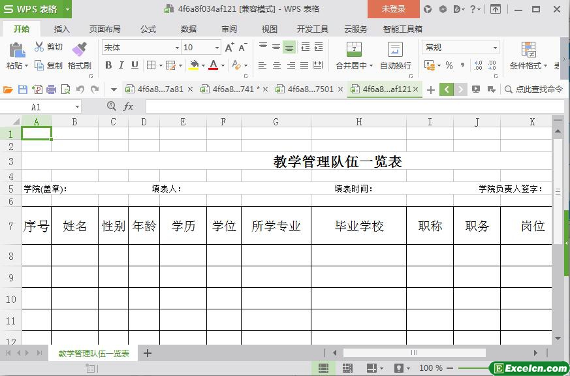
Task: Click the open folder icon
Action: pos(8,89)
